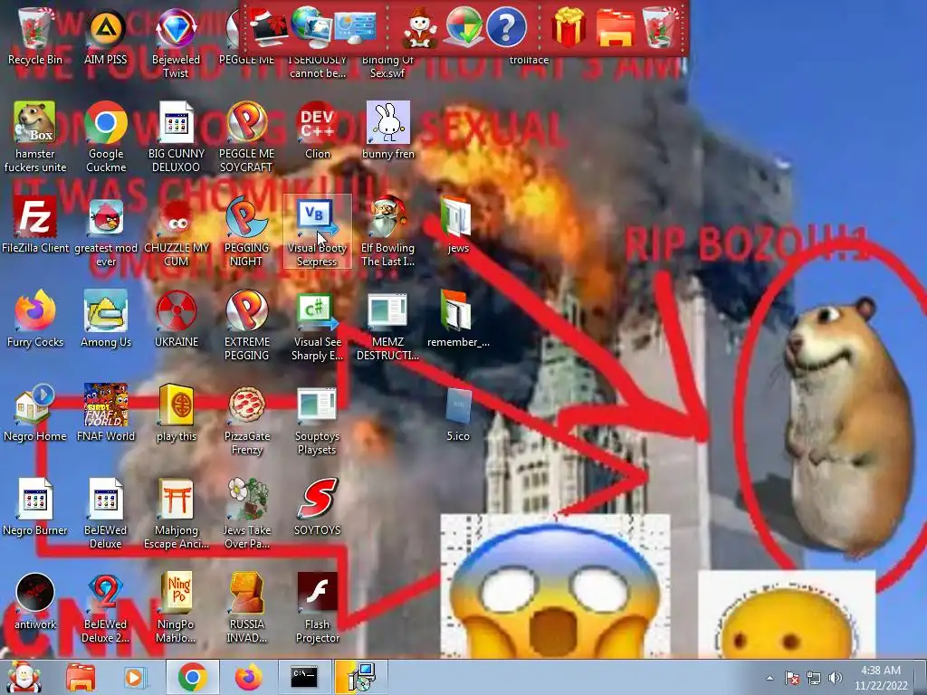
Task: Open the network status icon in tray
Action: (814, 678)
